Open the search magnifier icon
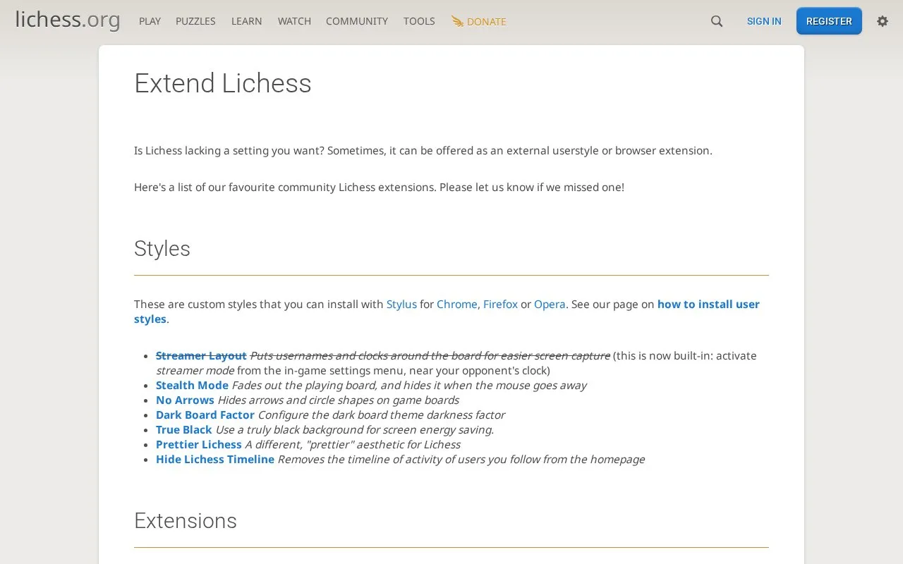 point(717,21)
